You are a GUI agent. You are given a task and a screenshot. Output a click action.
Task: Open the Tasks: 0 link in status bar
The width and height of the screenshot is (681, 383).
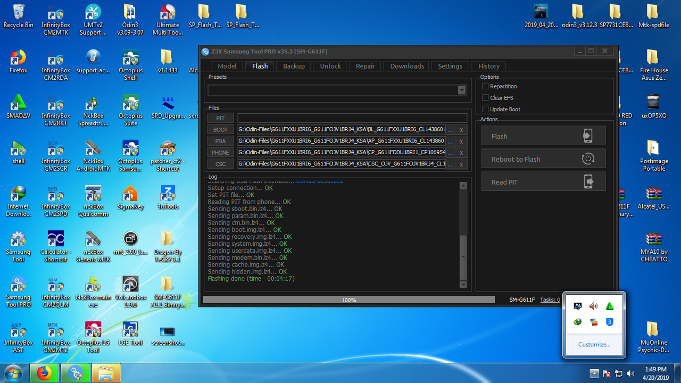click(550, 300)
